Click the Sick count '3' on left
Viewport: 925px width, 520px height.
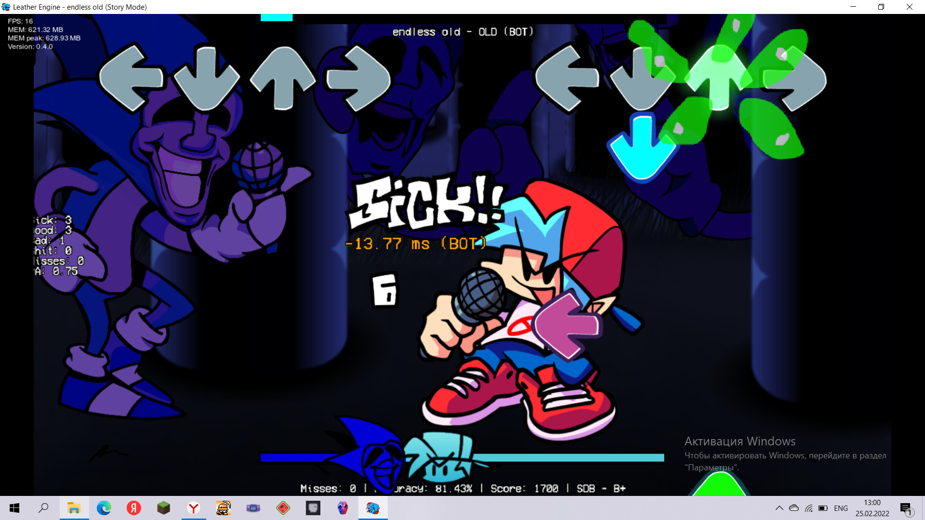click(x=68, y=220)
